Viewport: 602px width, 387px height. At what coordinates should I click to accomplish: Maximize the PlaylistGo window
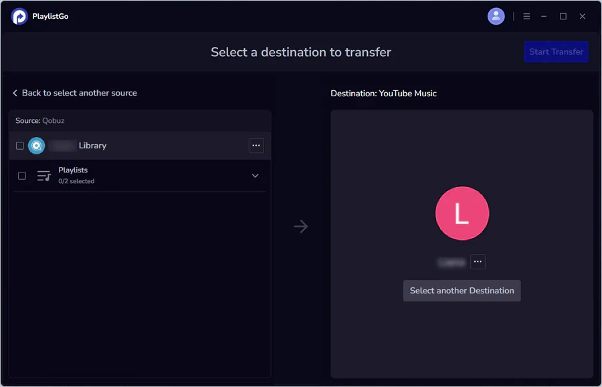563,17
